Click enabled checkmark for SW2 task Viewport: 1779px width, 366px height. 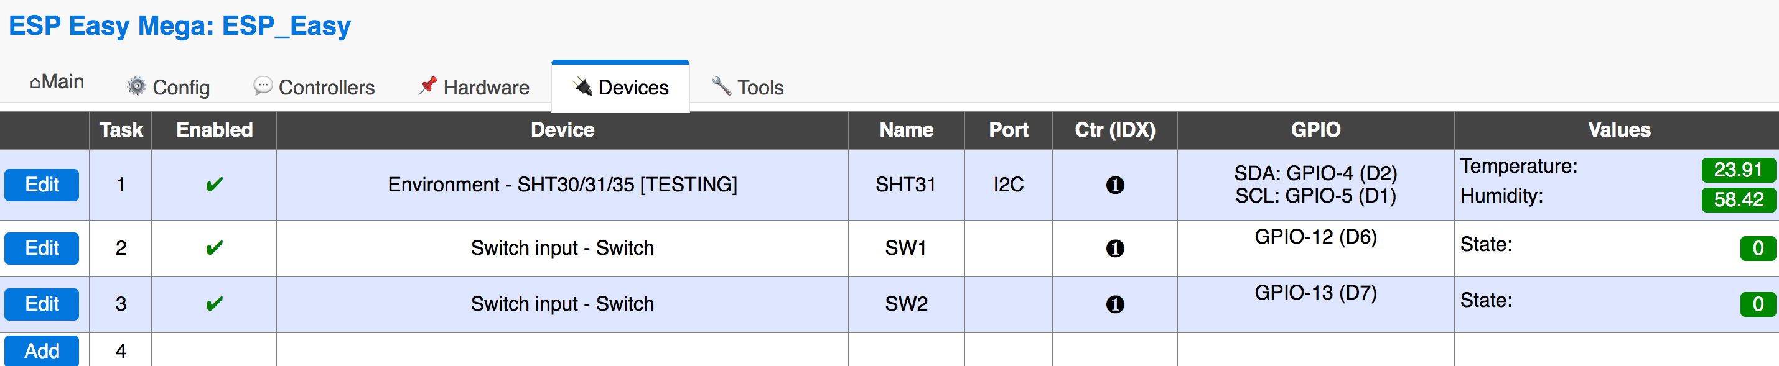[214, 304]
